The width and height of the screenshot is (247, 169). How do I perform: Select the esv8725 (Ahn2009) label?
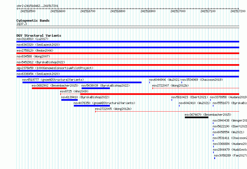(x=74, y=91)
